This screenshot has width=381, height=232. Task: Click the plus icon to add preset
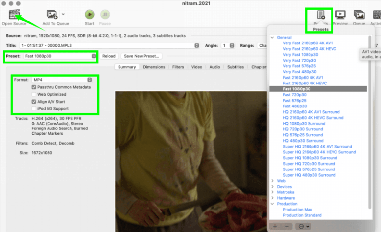pos(275,226)
